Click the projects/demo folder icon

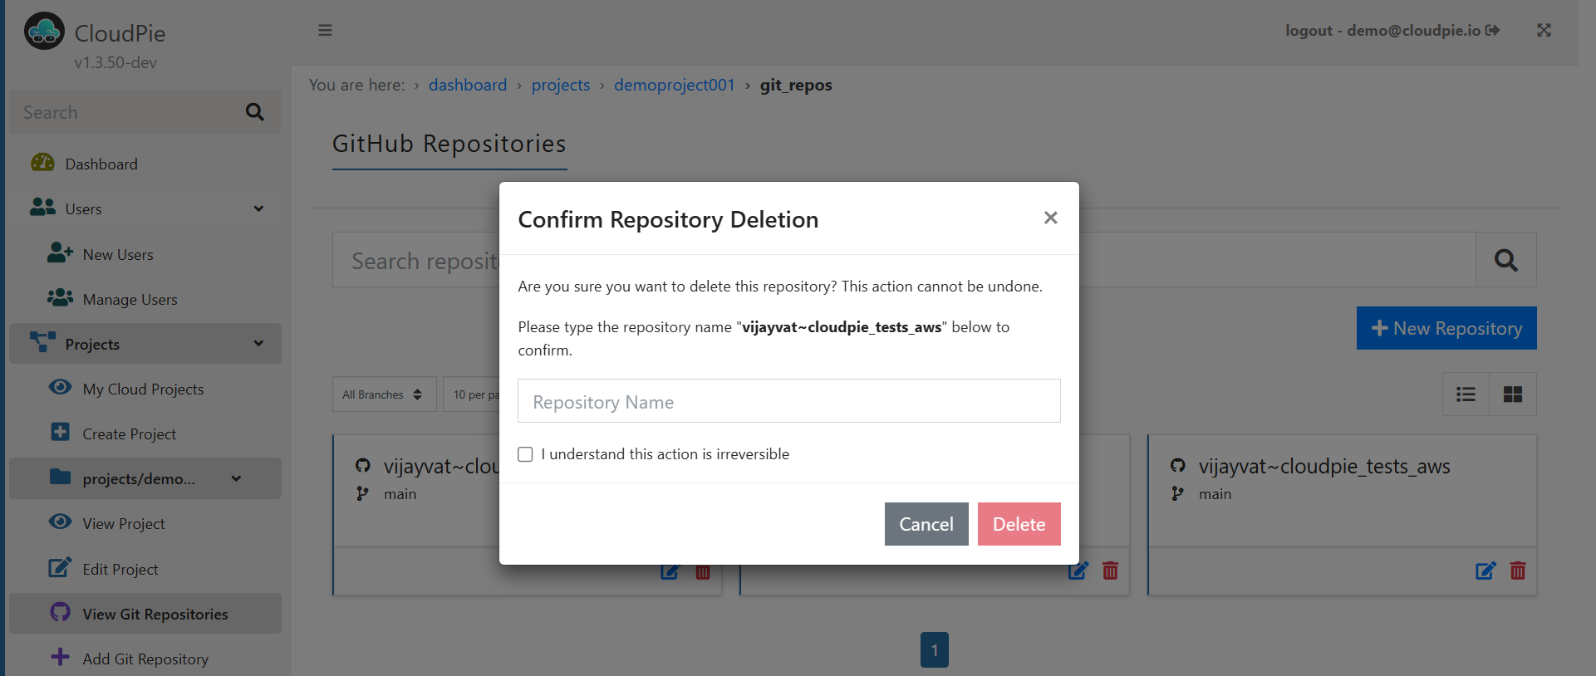point(60,477)
